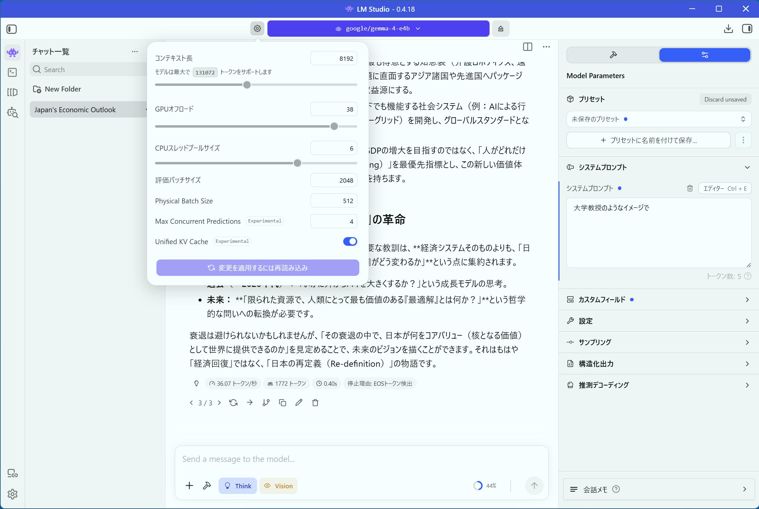Open system prompt editor button
The image size is (759, 509).
click(x=725, y=188)
